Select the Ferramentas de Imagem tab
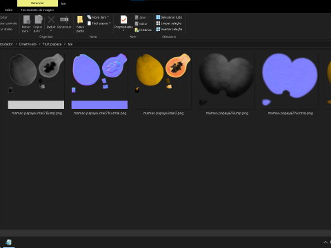Viewport: 331px width, 248px height. pyautogui.click(x=37, y=10)
